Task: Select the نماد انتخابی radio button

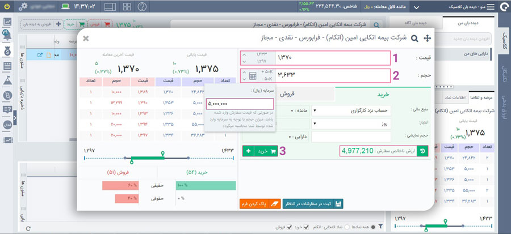Action: tap(347, 227)
